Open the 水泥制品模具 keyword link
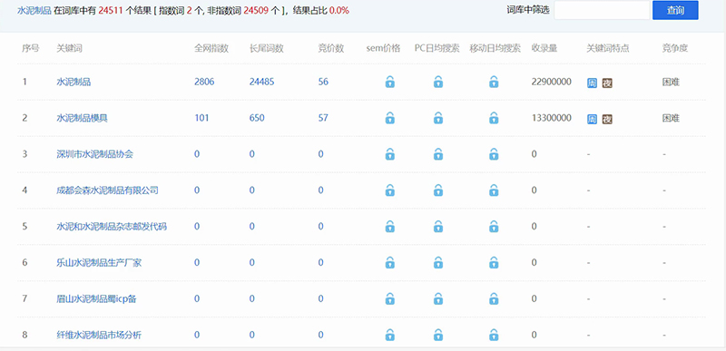This screenshot has width=726, height=351. point(82,118)
